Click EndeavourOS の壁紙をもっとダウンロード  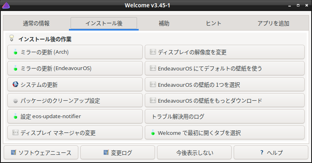pos(225,100)
